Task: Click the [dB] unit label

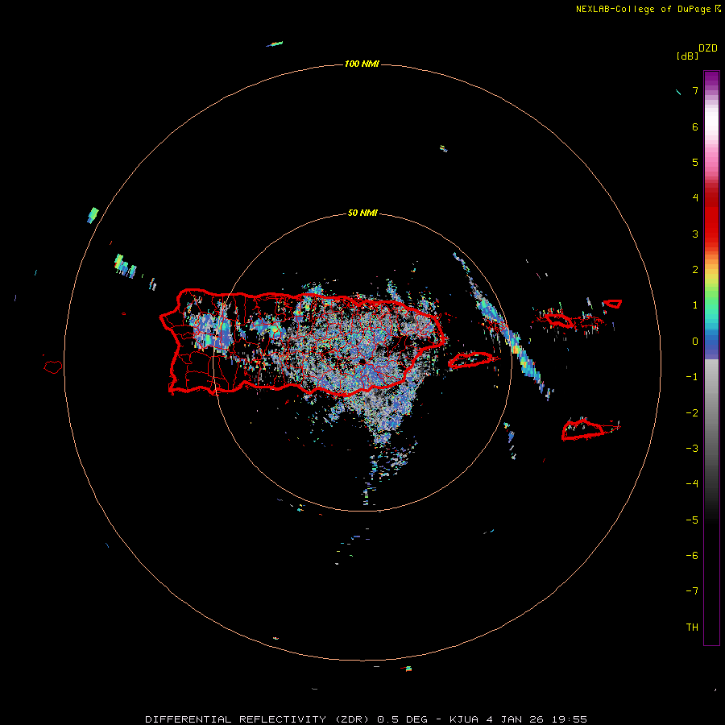Action: click(x=687, y=56)
